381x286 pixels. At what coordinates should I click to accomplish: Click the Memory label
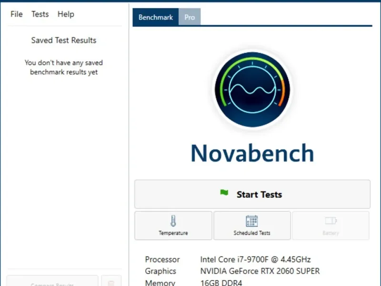tap(160, 283)
